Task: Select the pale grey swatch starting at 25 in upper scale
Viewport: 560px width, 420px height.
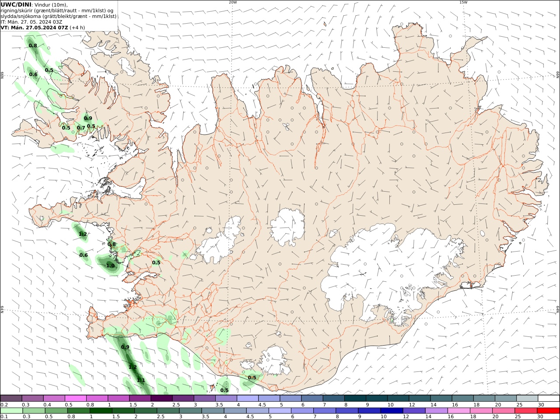Action: 527,398
